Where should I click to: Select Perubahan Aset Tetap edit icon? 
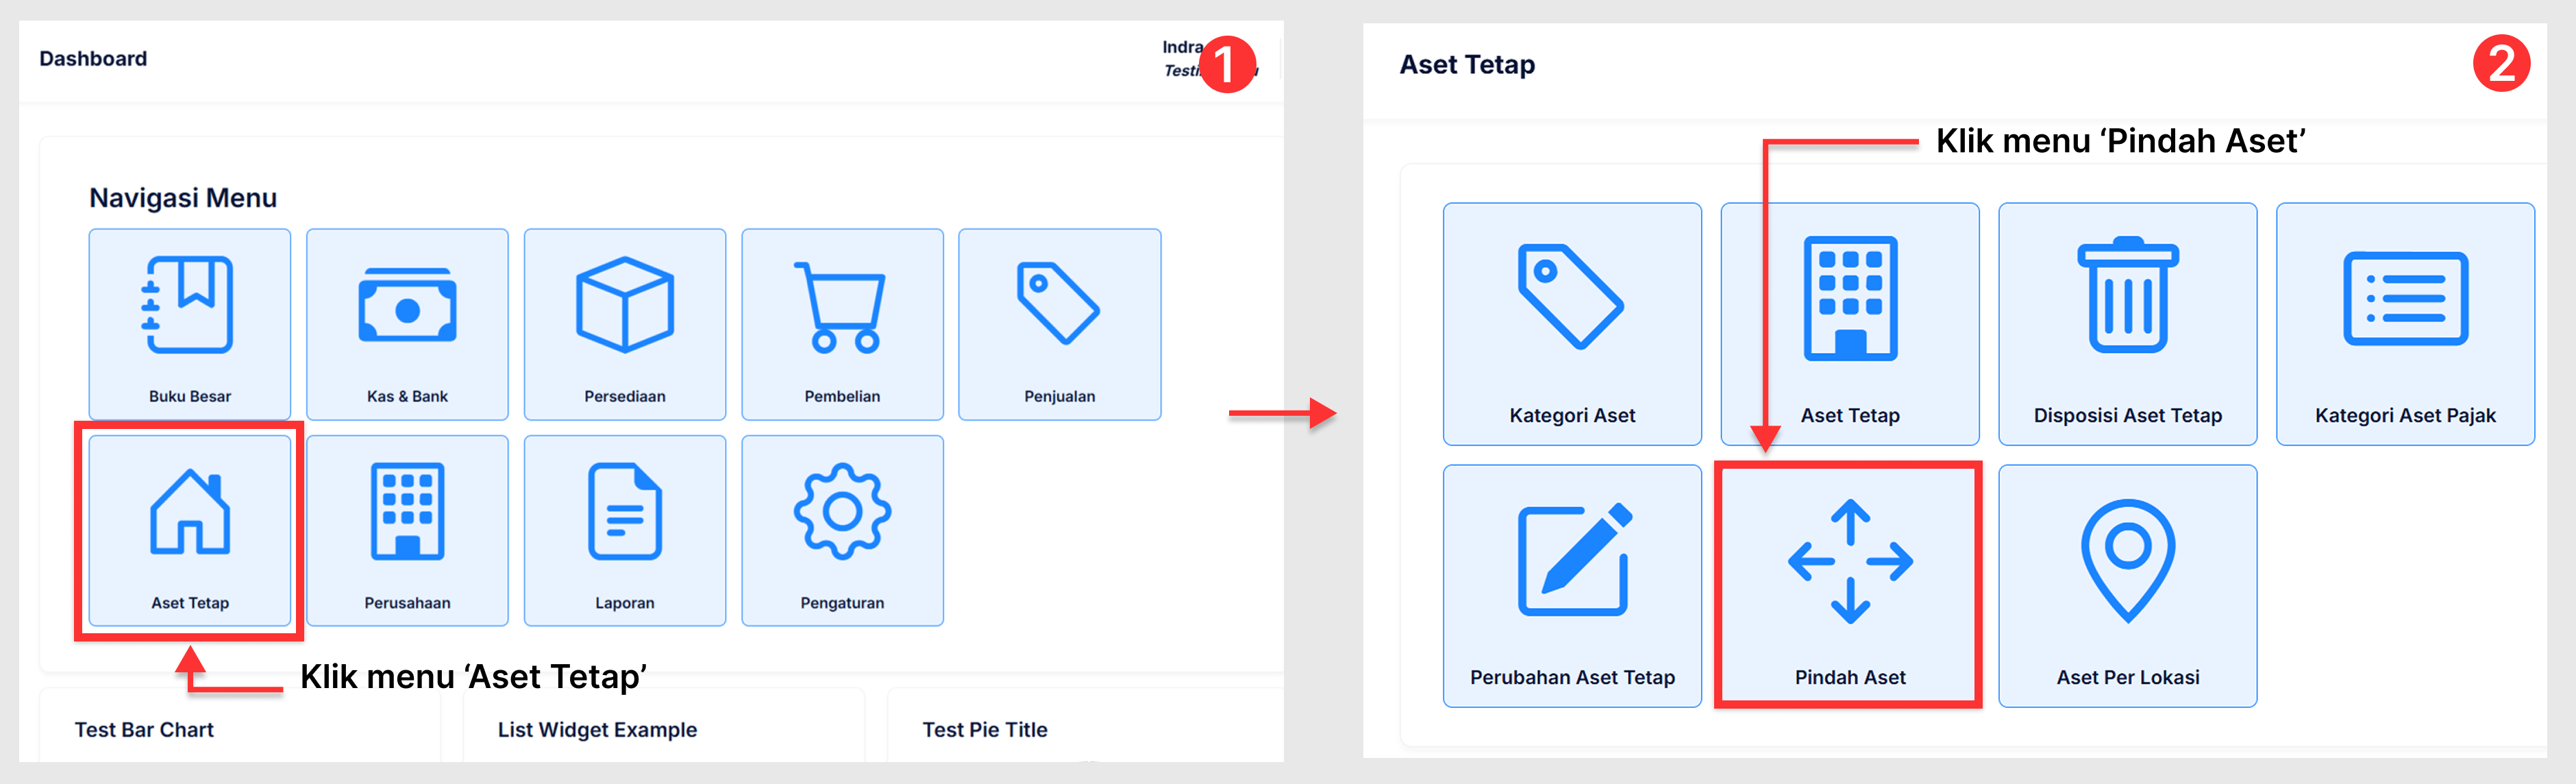1573,561
